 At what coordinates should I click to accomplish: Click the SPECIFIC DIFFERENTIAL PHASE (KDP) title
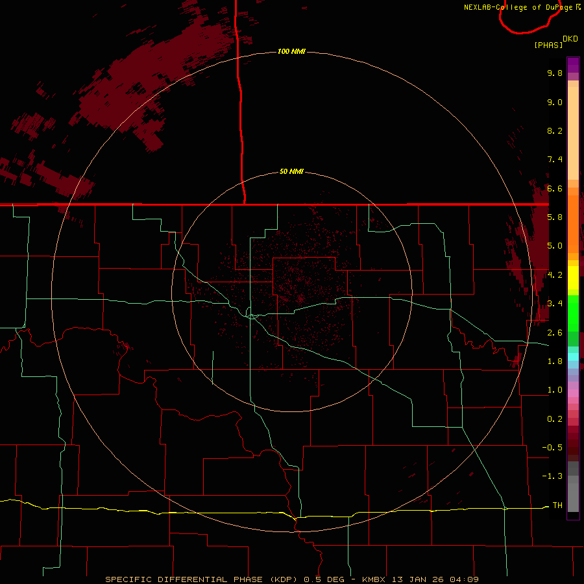(x=201, y=579)
